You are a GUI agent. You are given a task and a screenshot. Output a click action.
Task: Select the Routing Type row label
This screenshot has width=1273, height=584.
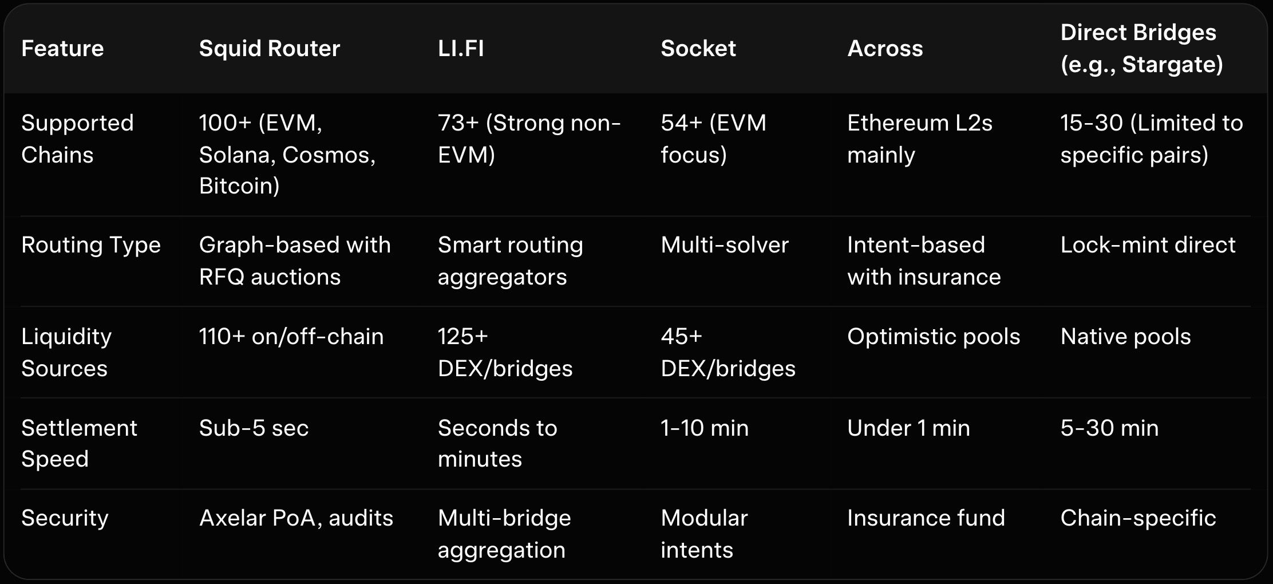pyautogui.click(x=91, y=245)
